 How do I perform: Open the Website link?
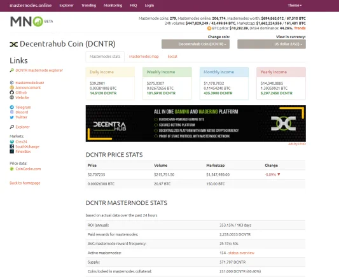coord(22,97)
